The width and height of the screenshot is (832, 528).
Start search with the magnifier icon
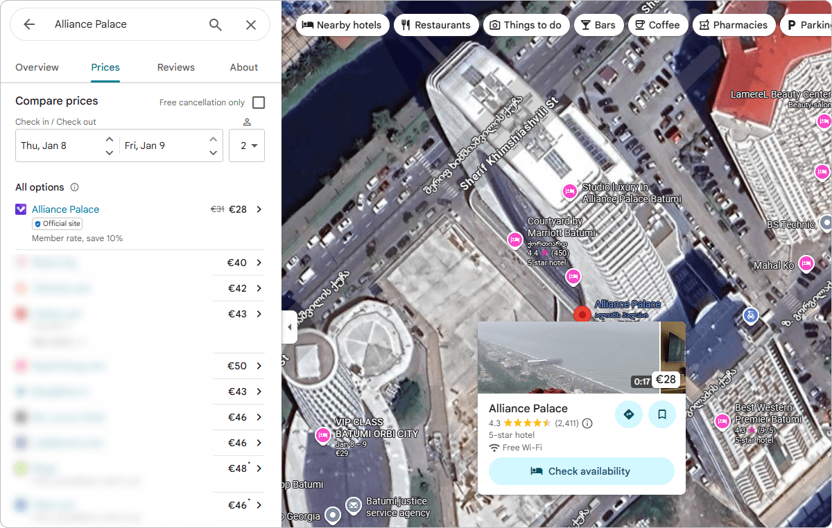click(x=215, y=24)
